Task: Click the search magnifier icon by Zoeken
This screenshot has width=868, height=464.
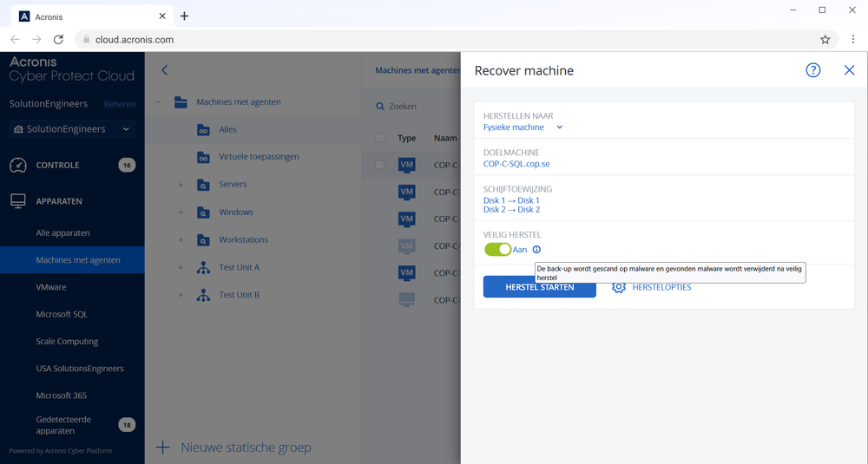Action: [380, 106]
